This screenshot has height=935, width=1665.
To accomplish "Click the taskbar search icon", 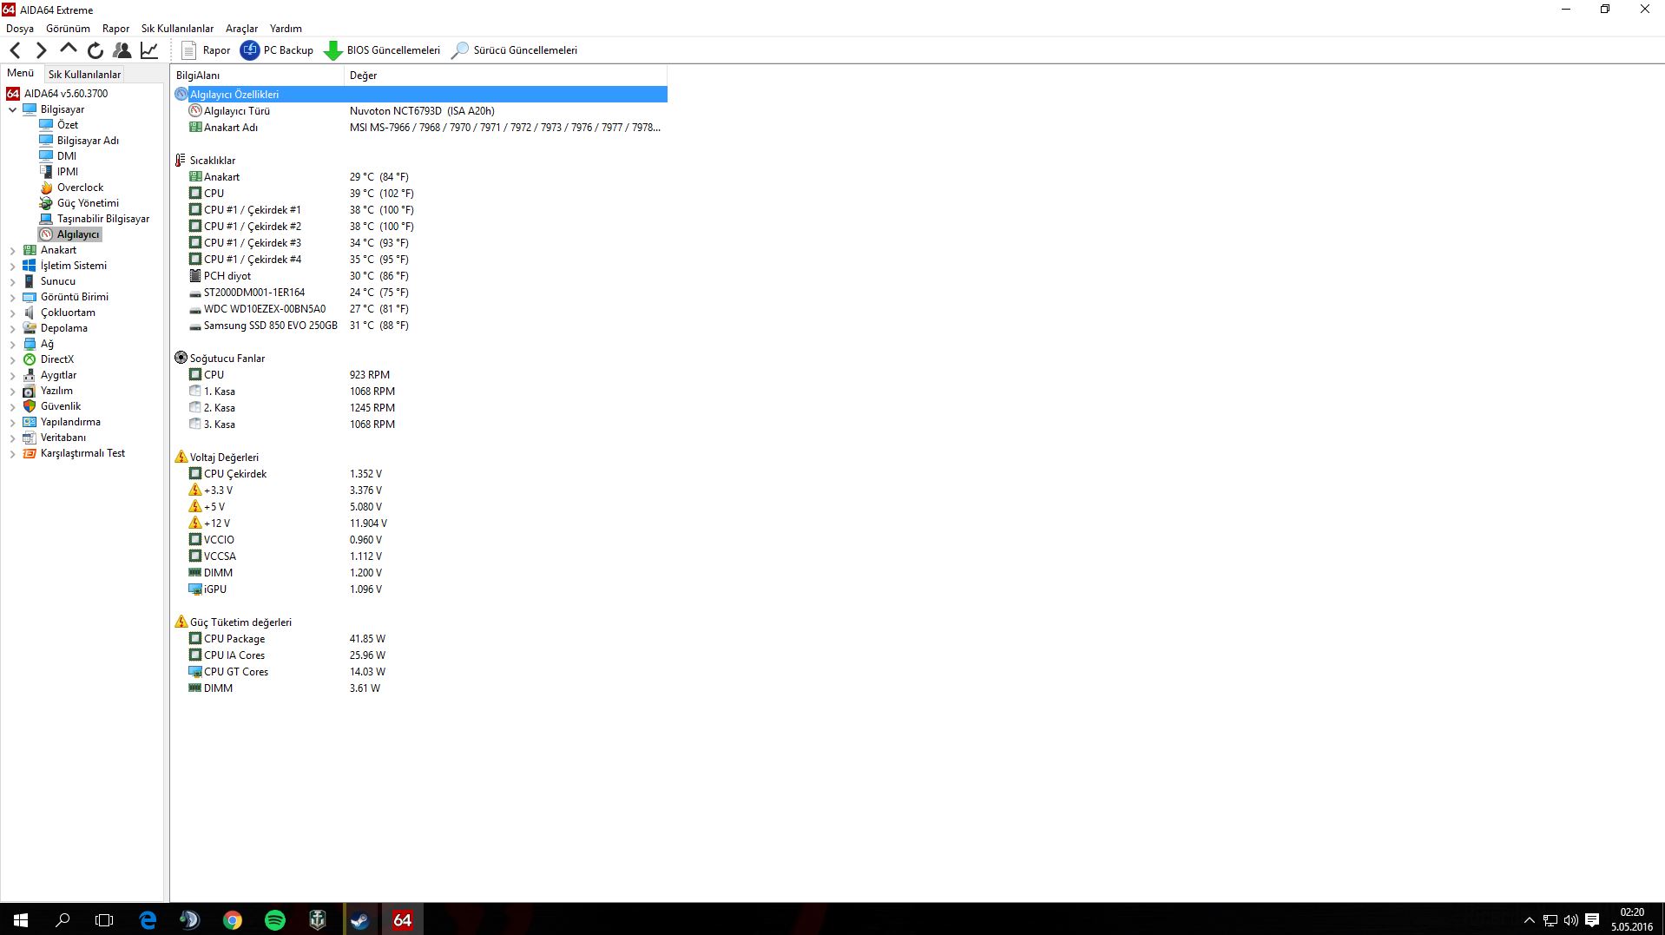I will pyautogui.click(x=63, y=919).
